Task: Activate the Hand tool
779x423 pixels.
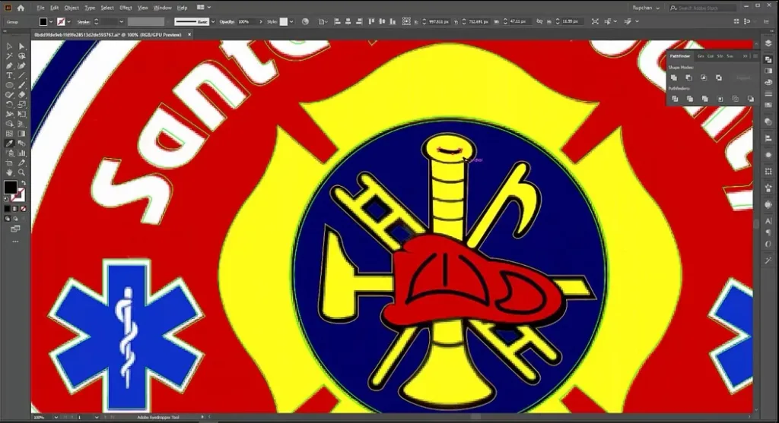Action: click(9, 172)
